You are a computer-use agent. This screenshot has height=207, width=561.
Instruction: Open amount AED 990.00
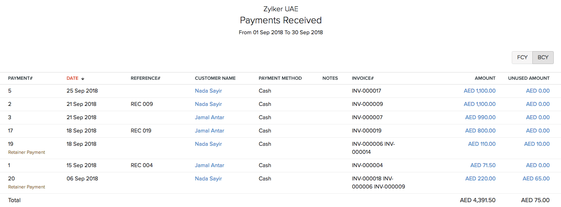(x=480, y=118)
